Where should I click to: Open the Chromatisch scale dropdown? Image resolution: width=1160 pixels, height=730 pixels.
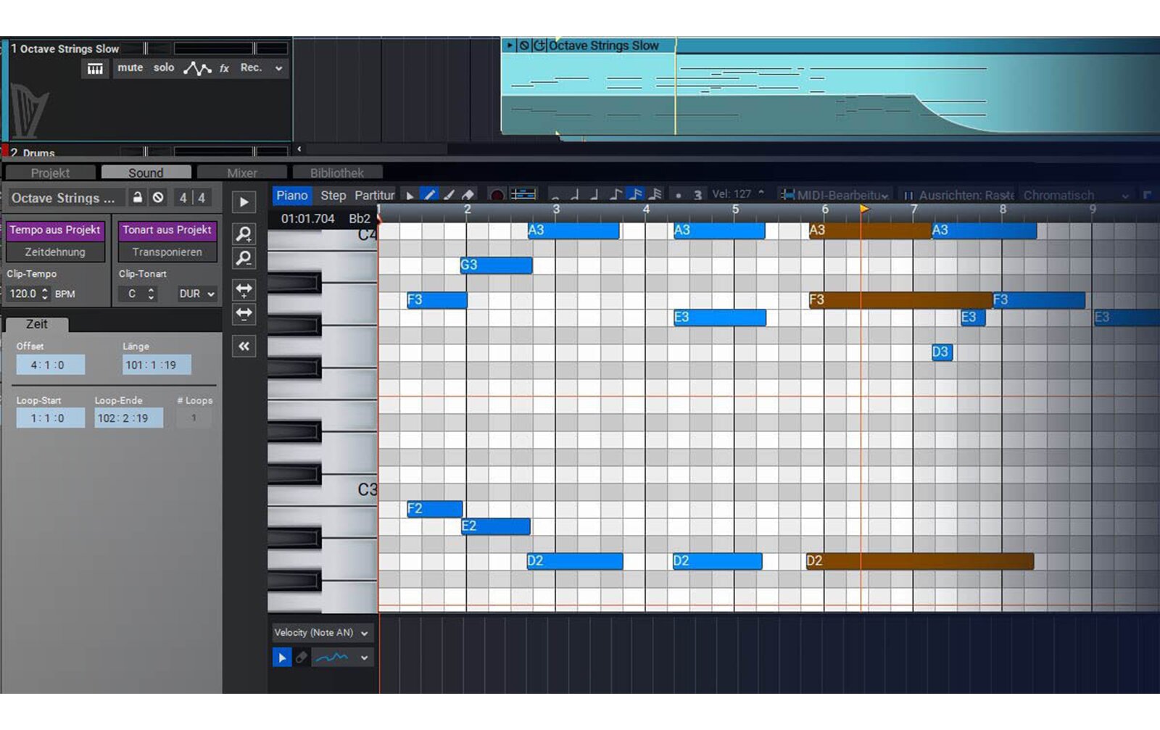pyautogui.click(x=1076, y=195)
